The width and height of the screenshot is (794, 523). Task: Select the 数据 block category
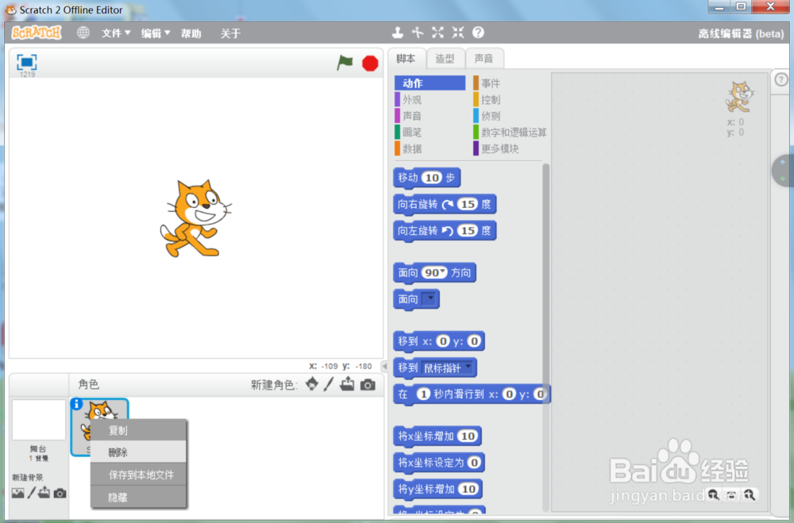click(430, 148)
